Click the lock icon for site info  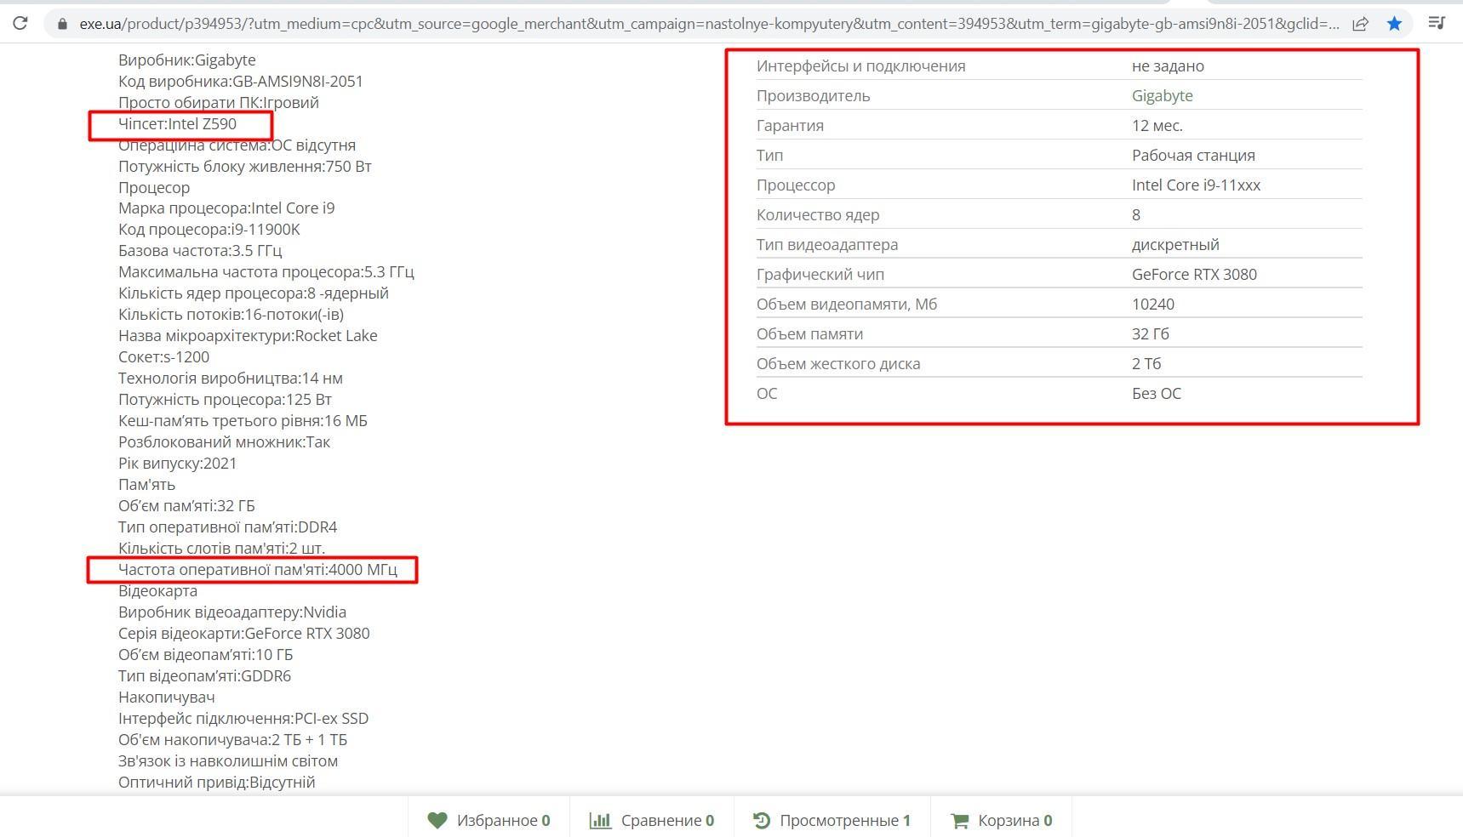point(62,24)
